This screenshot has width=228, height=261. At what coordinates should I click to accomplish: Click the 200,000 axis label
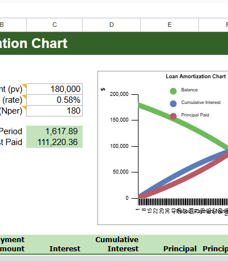[x=119, y=94]
